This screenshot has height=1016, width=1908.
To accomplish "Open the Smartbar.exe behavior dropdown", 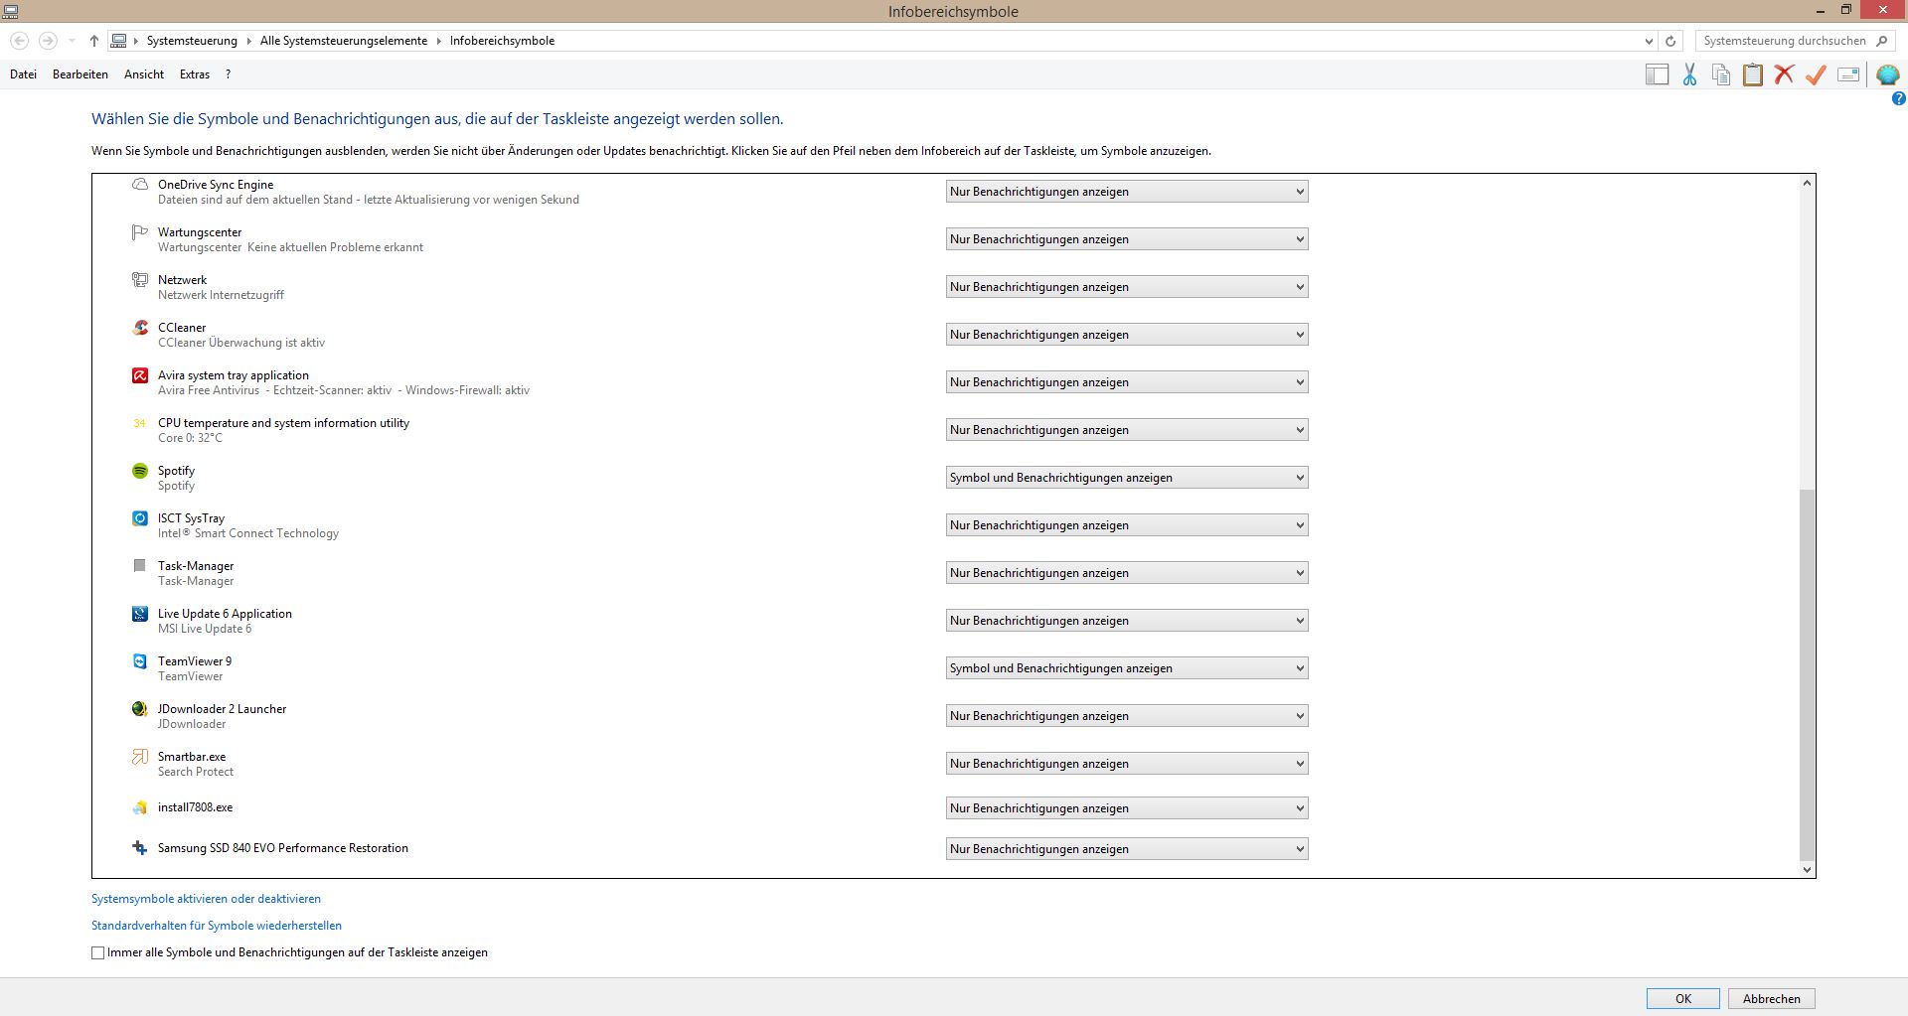I will (1127, 764).
